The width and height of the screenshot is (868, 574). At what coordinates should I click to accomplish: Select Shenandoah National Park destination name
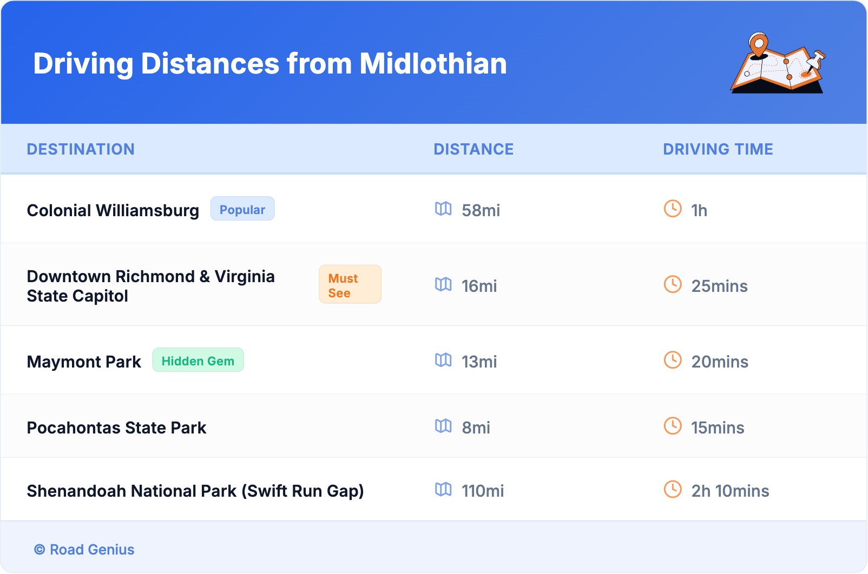click(x=195, y=491)
